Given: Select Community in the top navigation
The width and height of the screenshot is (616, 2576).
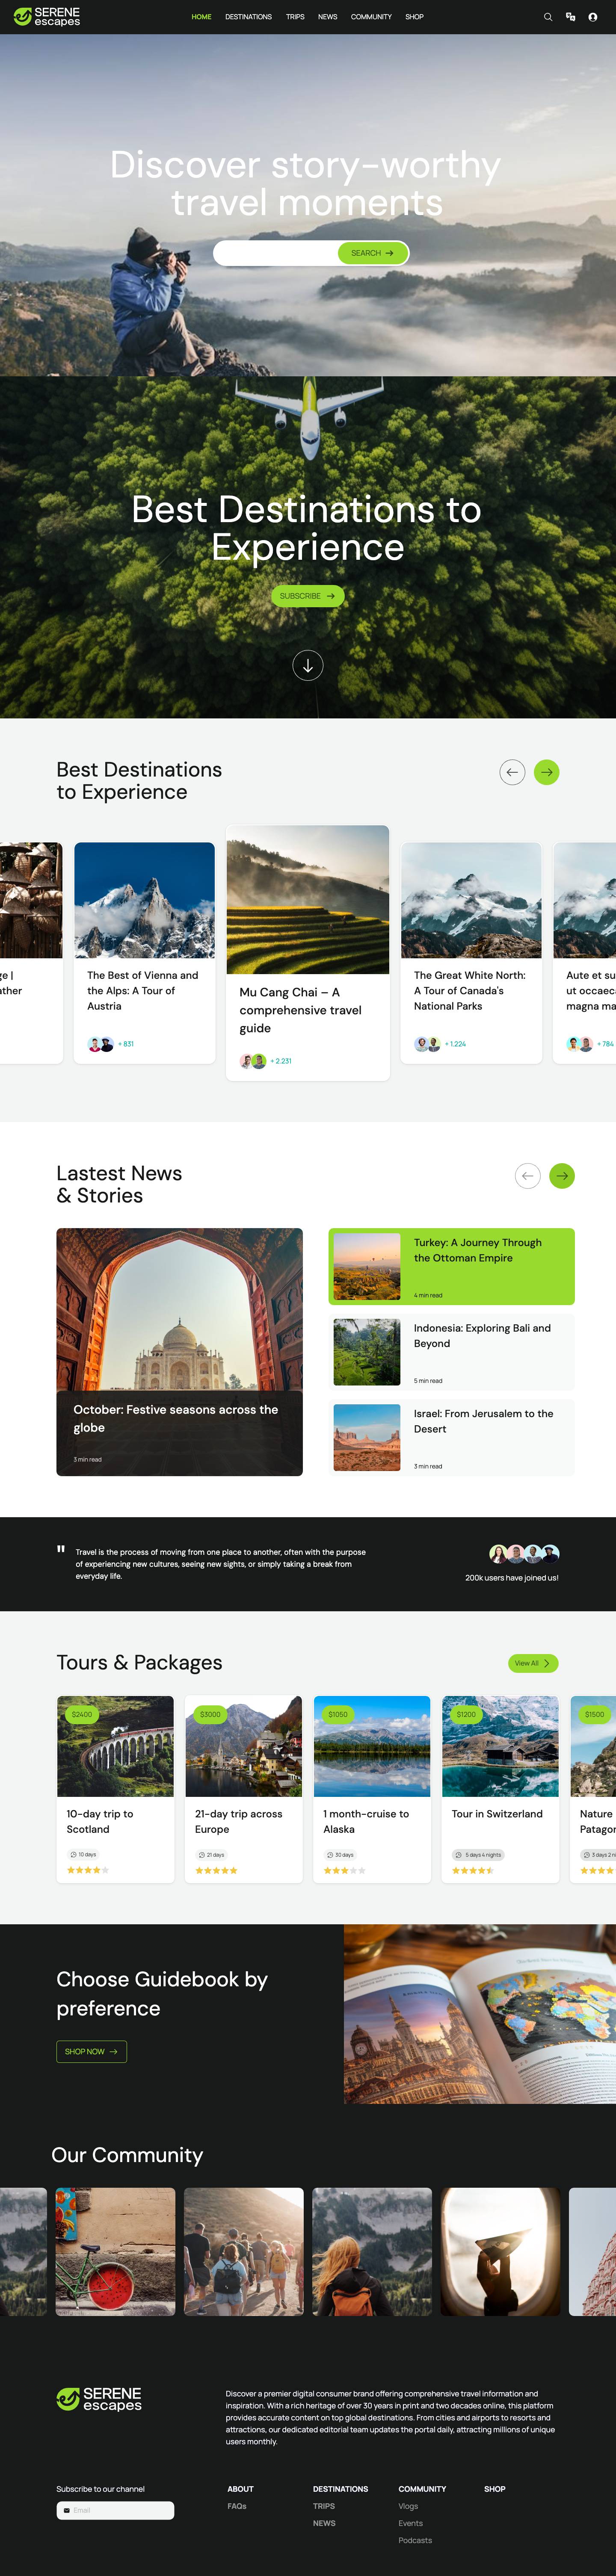Looking at the screenshot, I should (x=371, y=17).
